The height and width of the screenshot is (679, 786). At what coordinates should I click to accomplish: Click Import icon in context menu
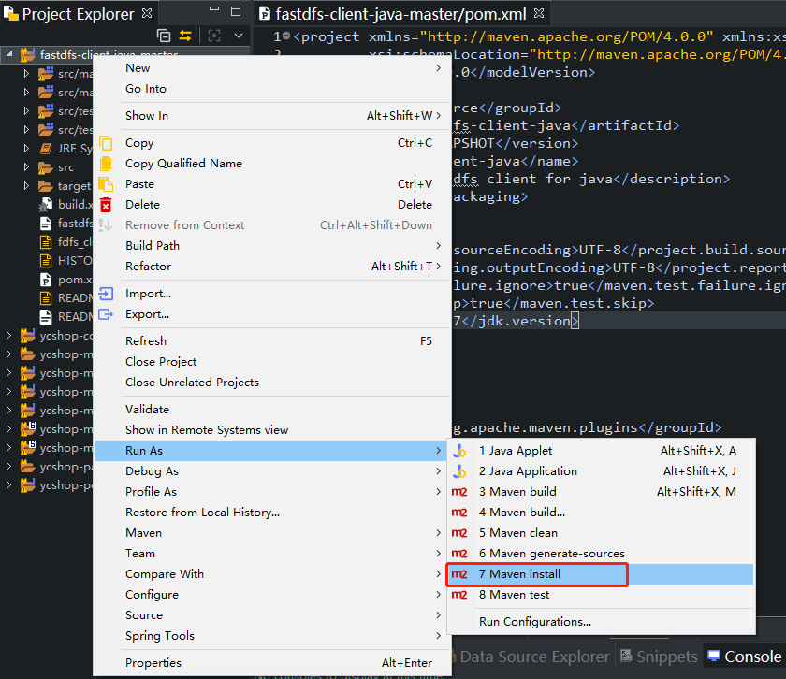click(x=106, y=294)
